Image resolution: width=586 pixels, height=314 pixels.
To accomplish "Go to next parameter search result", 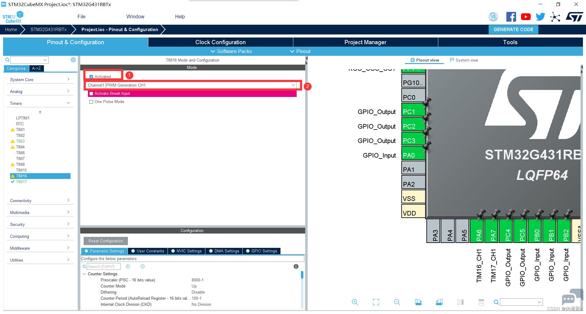I will click(143, 266).
